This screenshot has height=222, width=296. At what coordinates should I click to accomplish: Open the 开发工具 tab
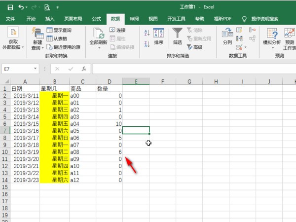point(176,19)
